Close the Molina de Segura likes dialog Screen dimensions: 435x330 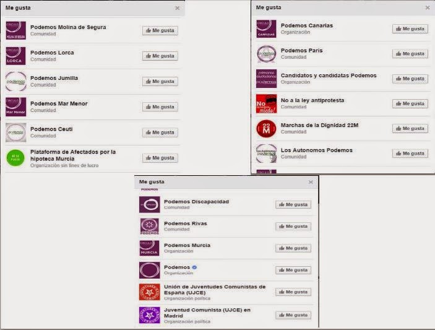point(178,8)
